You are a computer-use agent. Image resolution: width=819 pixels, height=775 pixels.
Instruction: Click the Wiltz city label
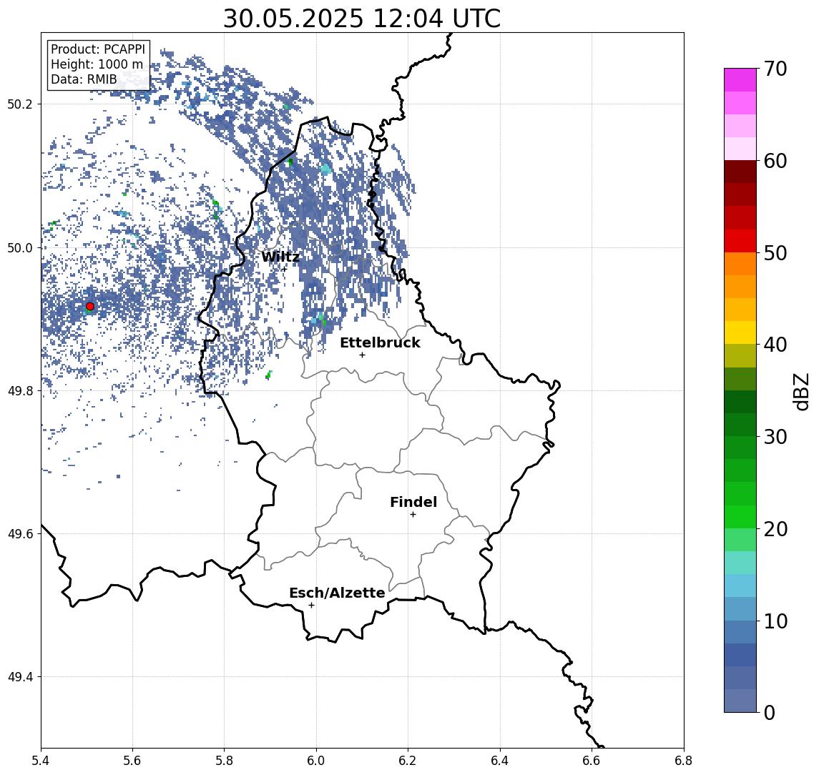[280, 257]
